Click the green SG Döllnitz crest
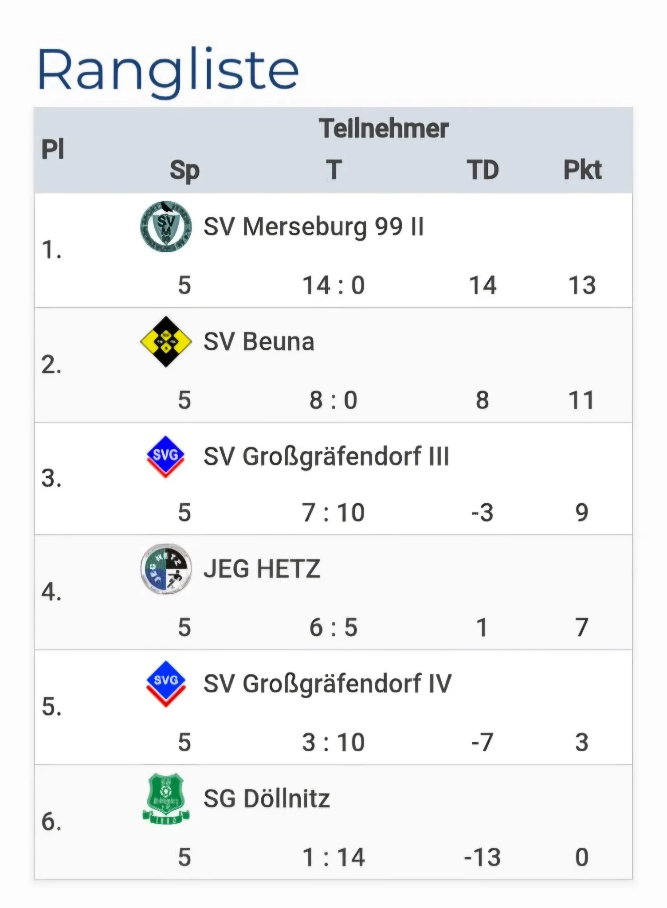The height and width of the screenshot is (908, 667). (x=166, y=798)
